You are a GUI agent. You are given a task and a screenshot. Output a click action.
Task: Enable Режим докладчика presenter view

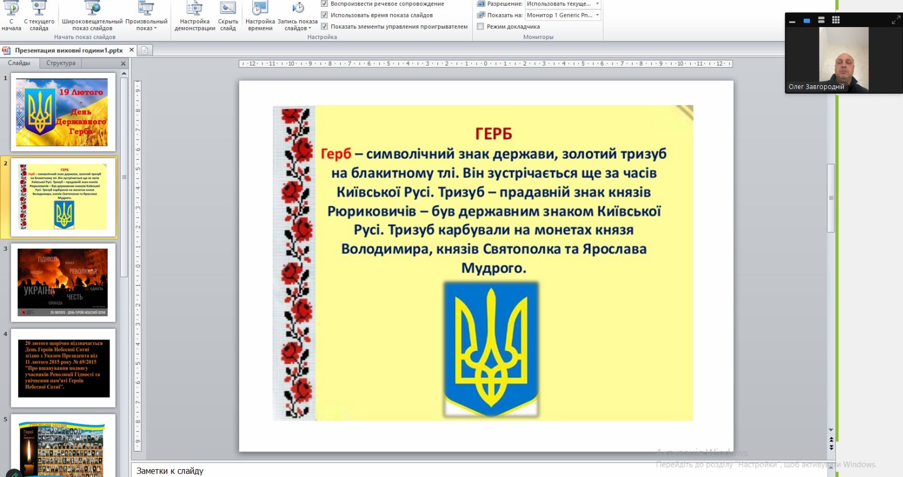point(481,27)
